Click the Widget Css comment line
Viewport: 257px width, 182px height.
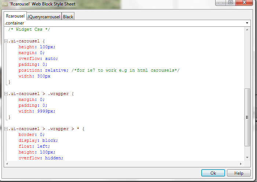click(30, 30)
